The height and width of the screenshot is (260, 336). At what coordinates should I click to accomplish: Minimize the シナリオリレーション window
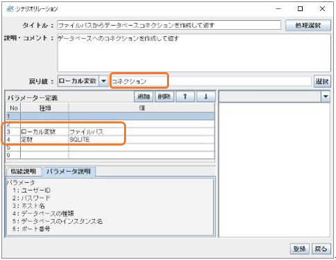coord(278,9)
